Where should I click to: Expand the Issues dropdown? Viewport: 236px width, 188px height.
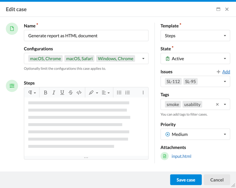225,82
